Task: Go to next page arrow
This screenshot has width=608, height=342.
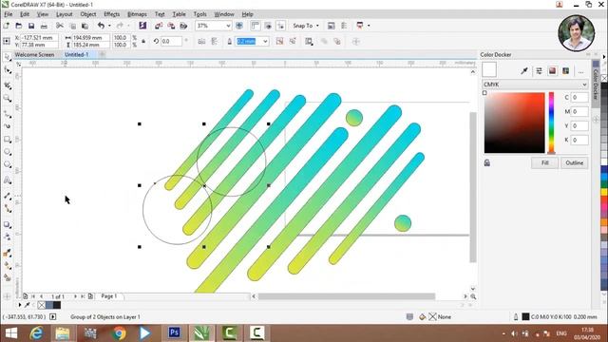Action: point(75,296)
